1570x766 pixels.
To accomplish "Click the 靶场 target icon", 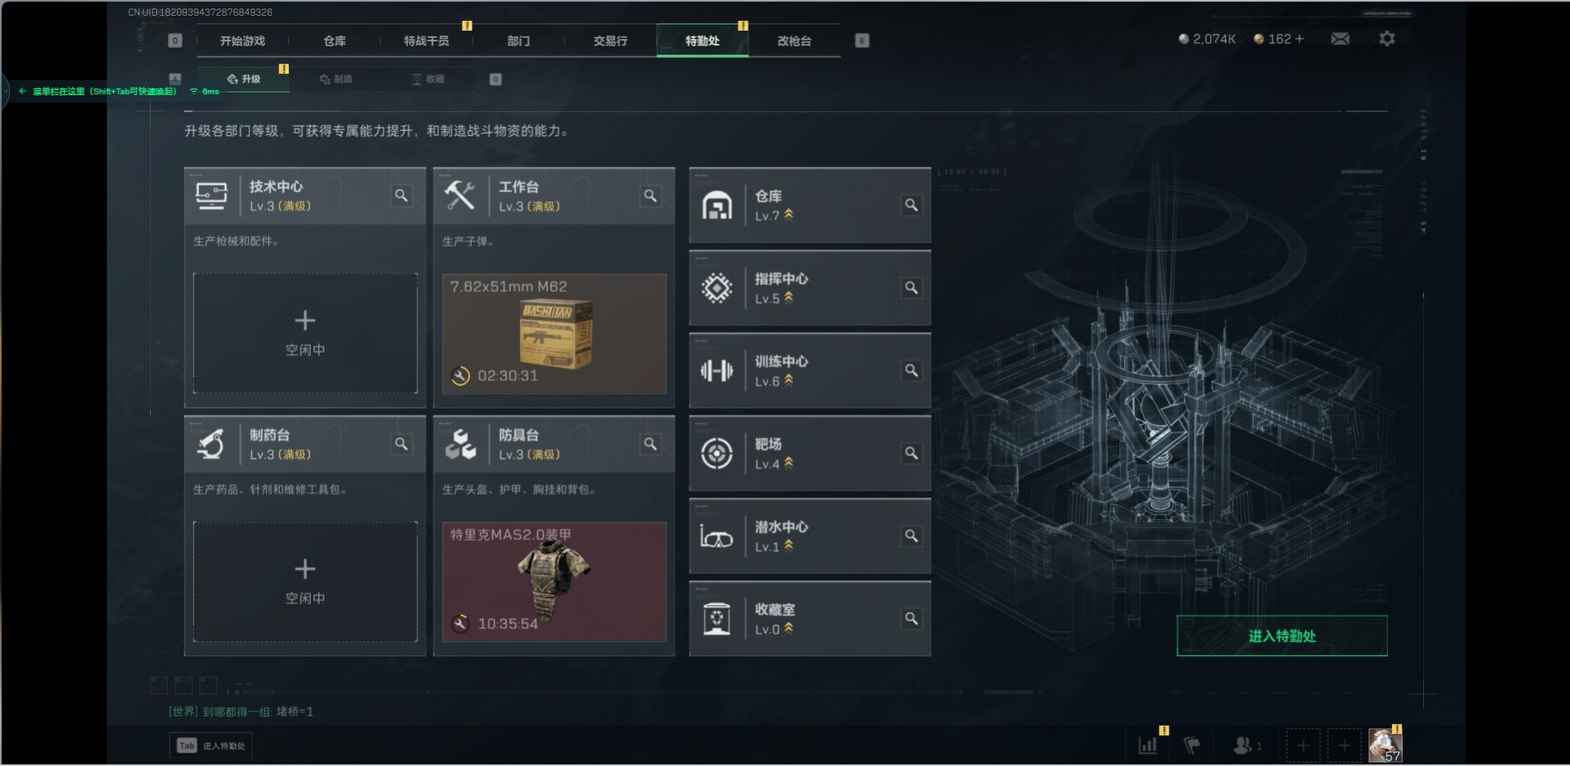I will click(x=717, y=453).
